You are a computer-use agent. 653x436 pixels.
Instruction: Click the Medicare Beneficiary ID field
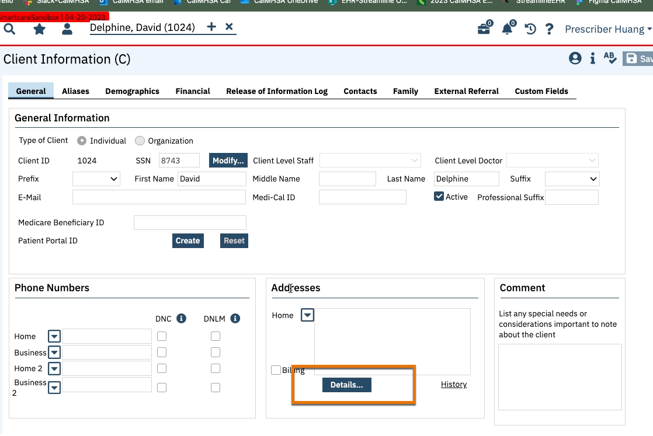coord(190,222)
